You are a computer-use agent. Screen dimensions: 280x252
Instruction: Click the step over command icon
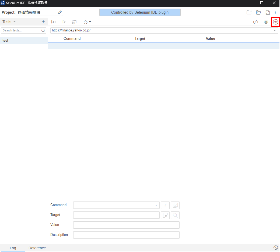tap(74, 22)
